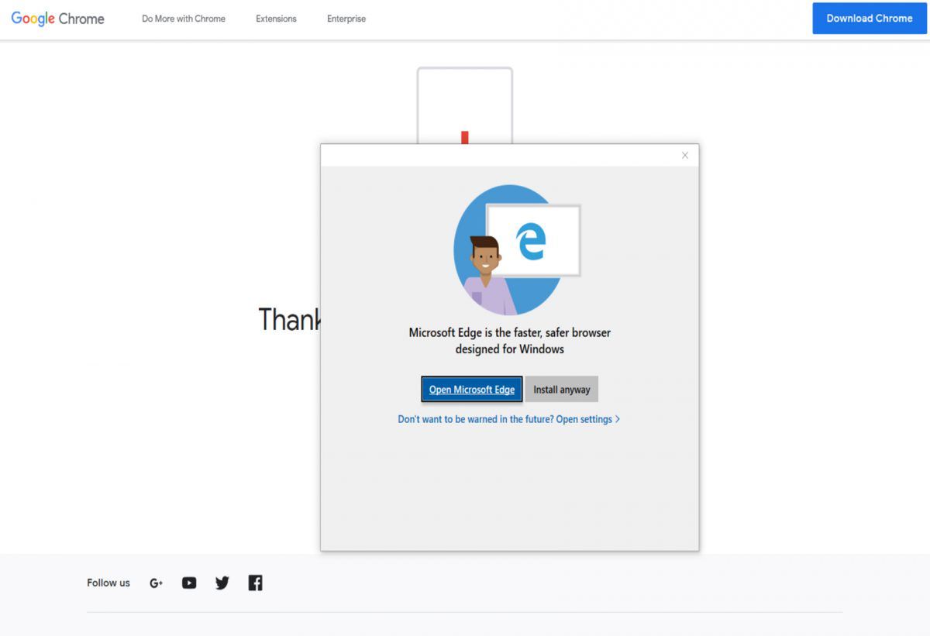The image size is (930, 636).
Task: Choose Install anyway
Action: click(x=561, y=389)
